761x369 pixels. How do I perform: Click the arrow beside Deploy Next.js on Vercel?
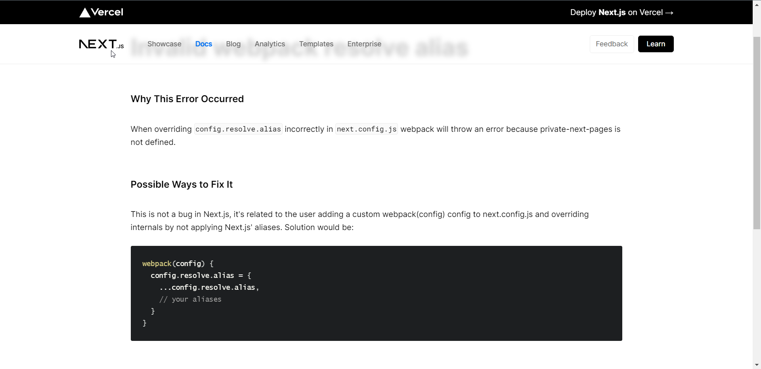[669, 13]
